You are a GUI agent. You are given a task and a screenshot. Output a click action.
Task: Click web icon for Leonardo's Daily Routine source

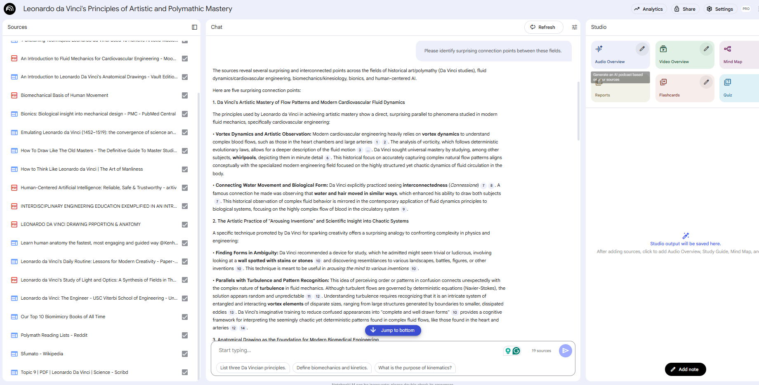[x=14, y=261]
